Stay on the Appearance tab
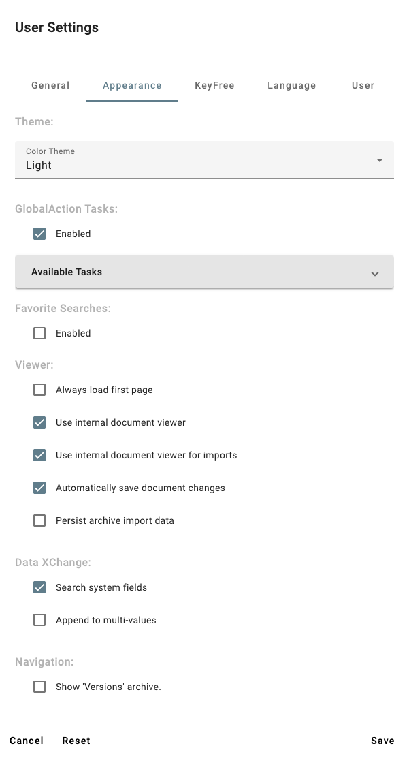The width and height of the screenshot is (409, 763). [132, 85]
